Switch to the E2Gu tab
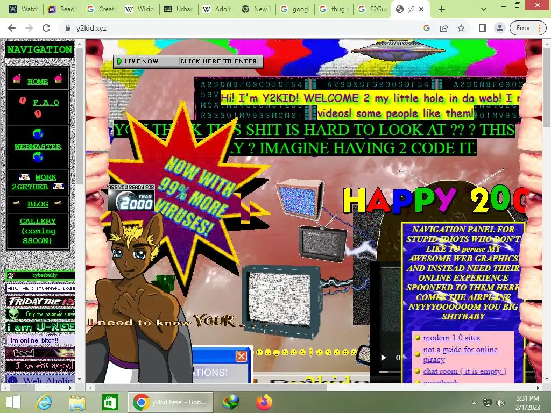This screenshot has height=413, width=551. (372, 9)
